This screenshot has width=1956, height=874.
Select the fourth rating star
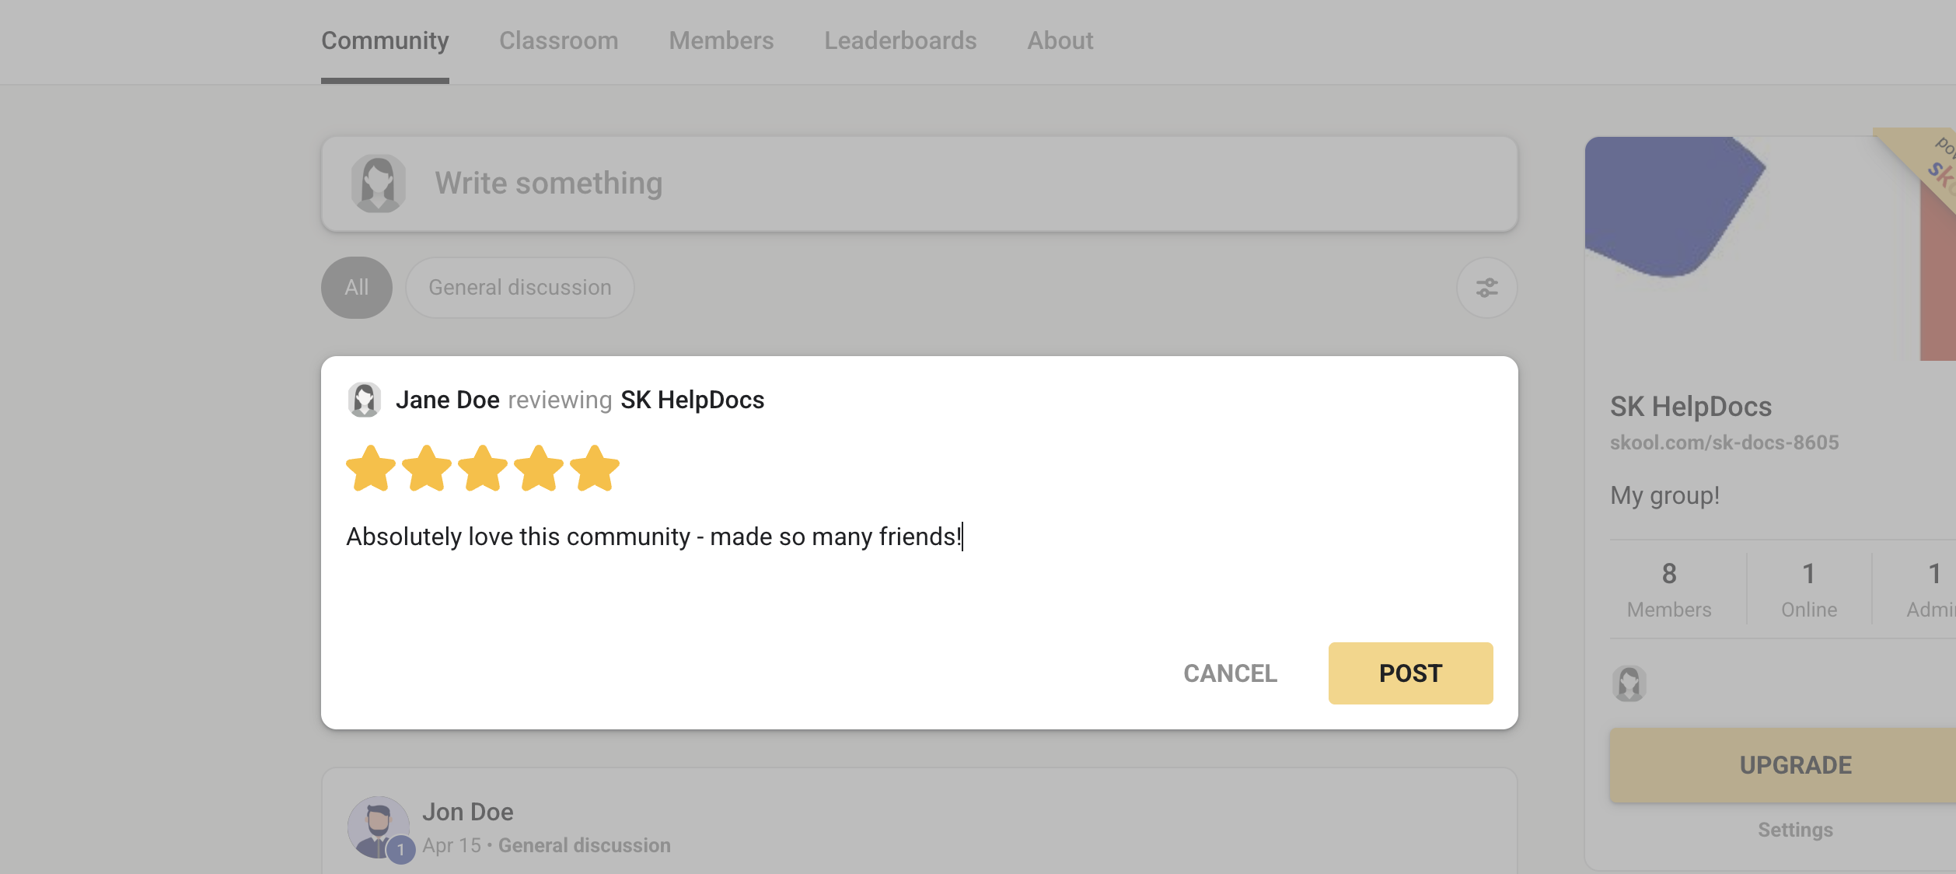(539, 468)
